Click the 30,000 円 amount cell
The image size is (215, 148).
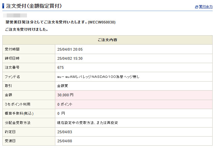[65, 95]
